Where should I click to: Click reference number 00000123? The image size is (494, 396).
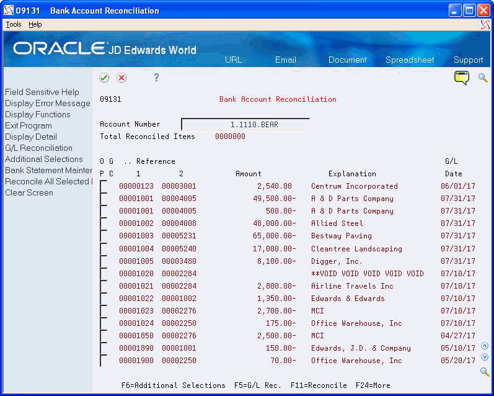pyautogui.click(x=136, y=186)
